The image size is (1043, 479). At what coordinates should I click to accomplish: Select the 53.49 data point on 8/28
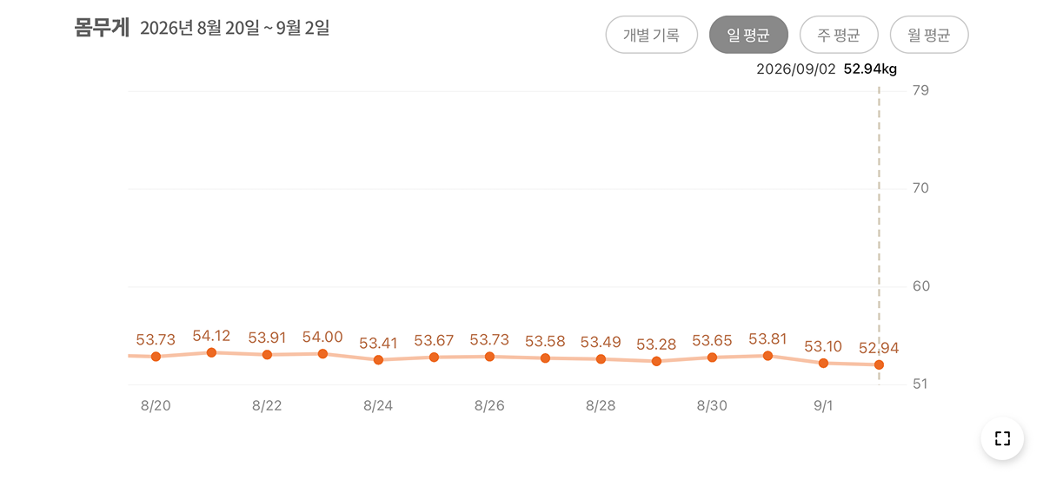coord(601,359)
